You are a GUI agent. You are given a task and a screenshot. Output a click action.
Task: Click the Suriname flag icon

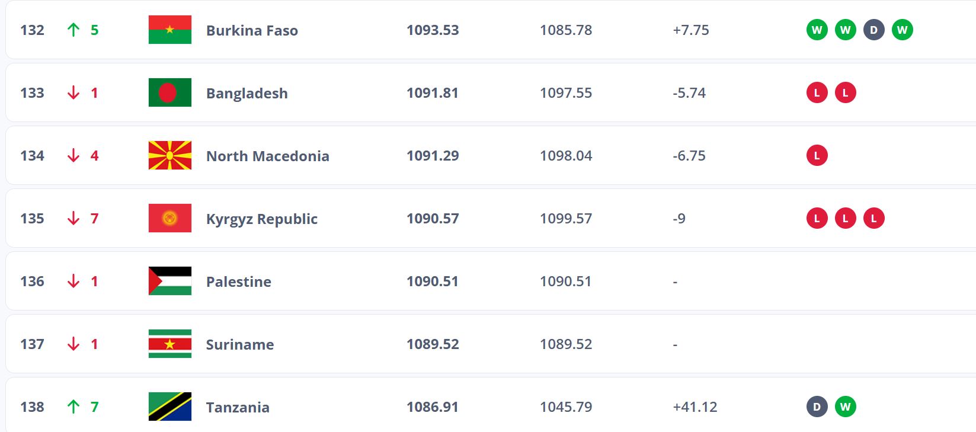(170, 344)
